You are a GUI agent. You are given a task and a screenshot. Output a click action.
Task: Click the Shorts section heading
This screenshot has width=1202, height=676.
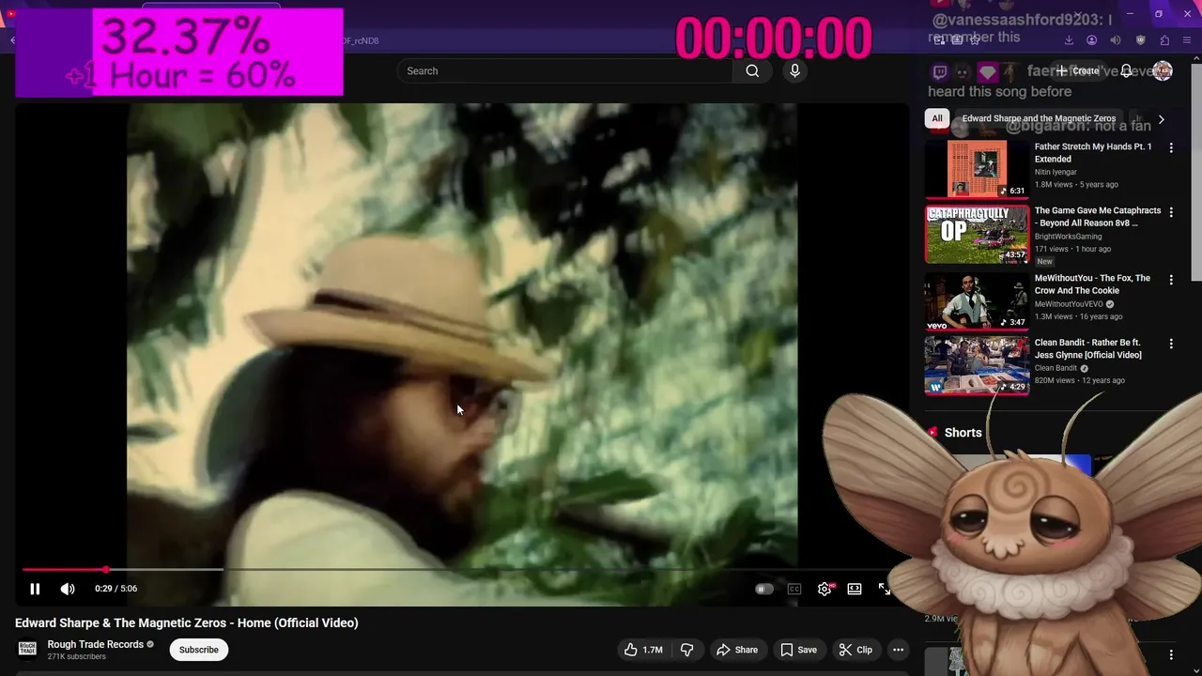963,433
